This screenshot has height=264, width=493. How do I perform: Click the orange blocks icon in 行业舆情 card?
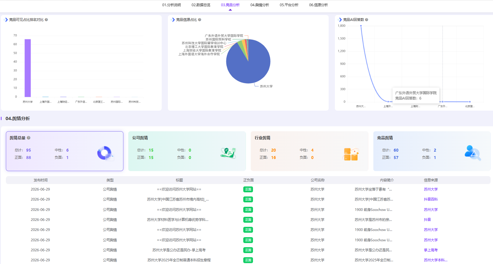(351, 154)
